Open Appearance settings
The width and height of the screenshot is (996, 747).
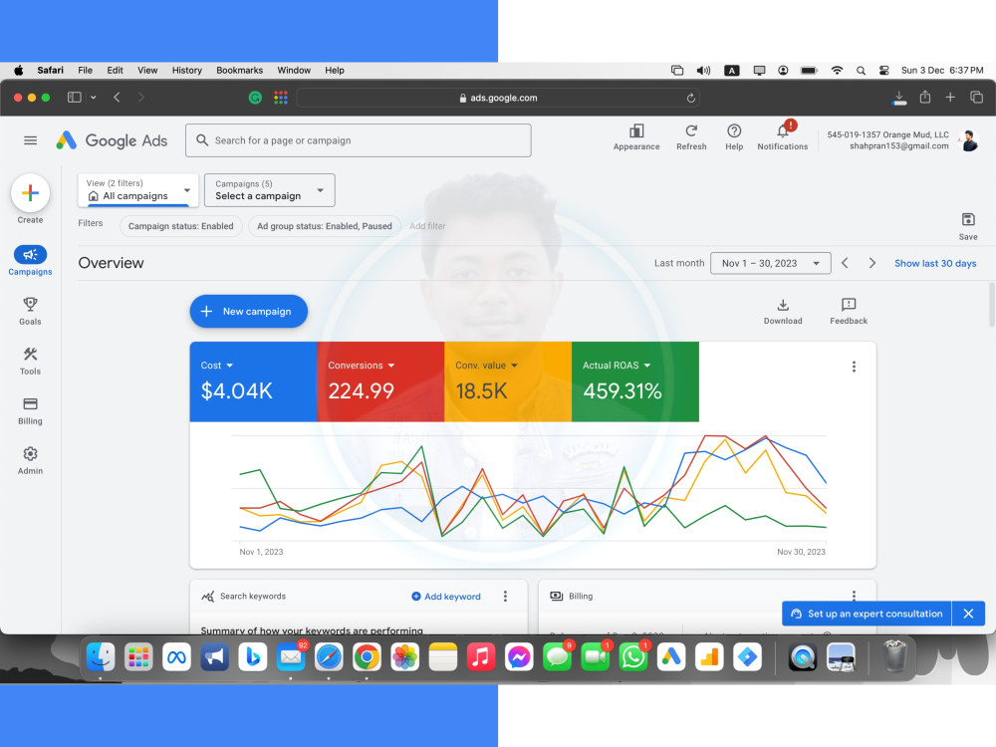point(635,137)
